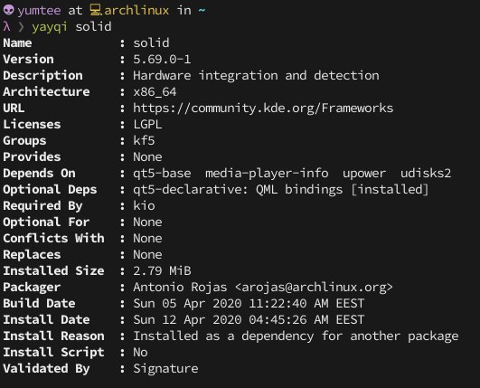Click the Signature value under Validated By
The width and height of the screenshot is (480, 388).
coord(165,369)
